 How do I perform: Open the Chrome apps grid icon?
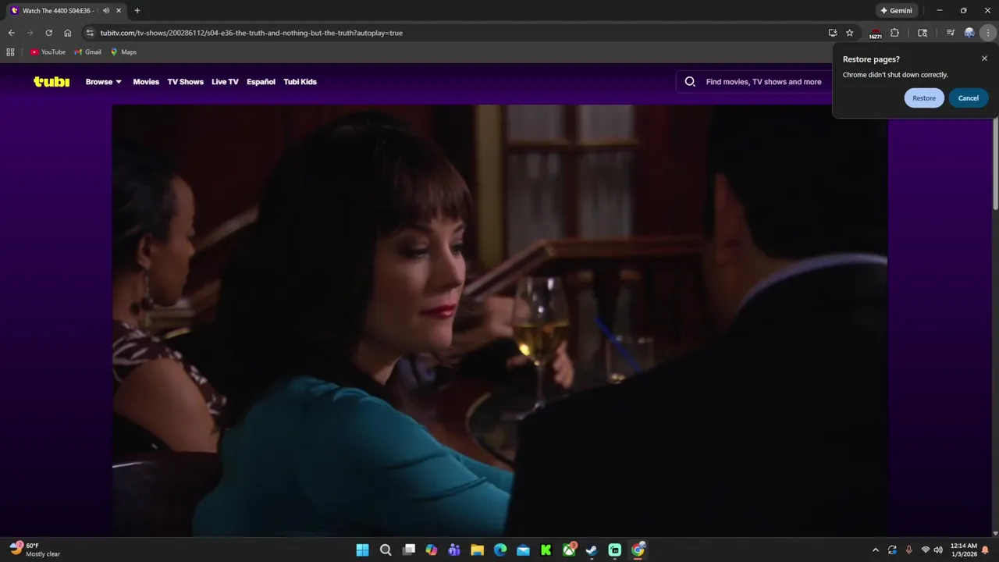10,52
